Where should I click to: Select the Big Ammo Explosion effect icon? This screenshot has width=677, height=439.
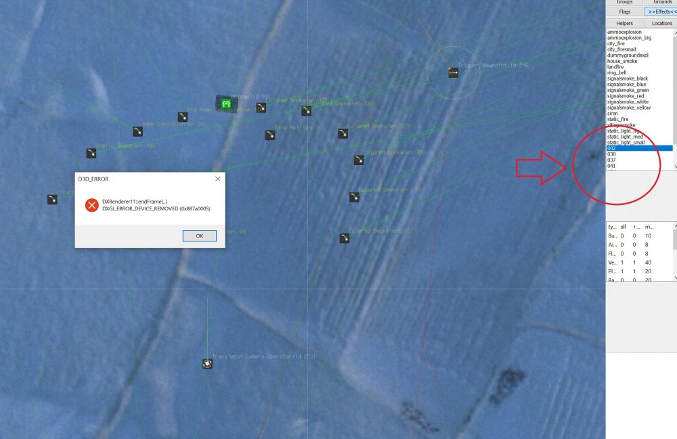[x=183, y=117]
